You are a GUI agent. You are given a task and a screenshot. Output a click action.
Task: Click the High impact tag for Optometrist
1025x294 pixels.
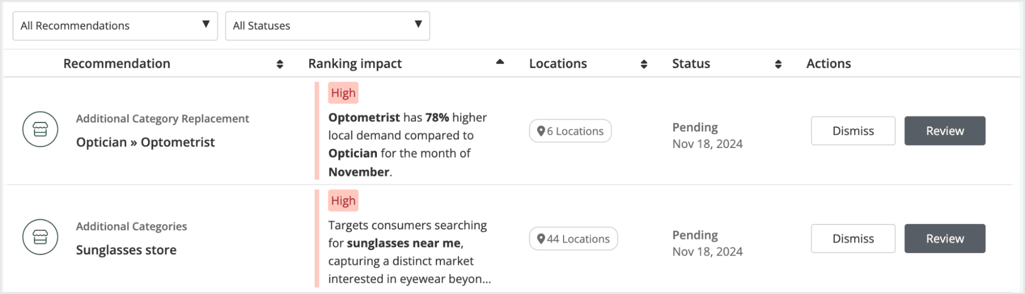pyautogui.click(x=343, y=93)
